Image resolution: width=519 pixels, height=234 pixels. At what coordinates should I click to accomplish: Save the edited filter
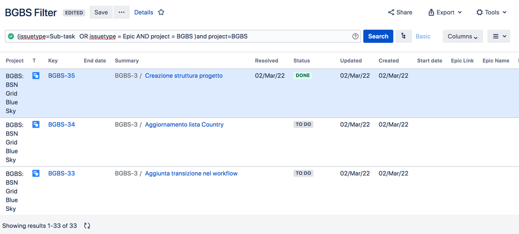[x=101, y=12]
